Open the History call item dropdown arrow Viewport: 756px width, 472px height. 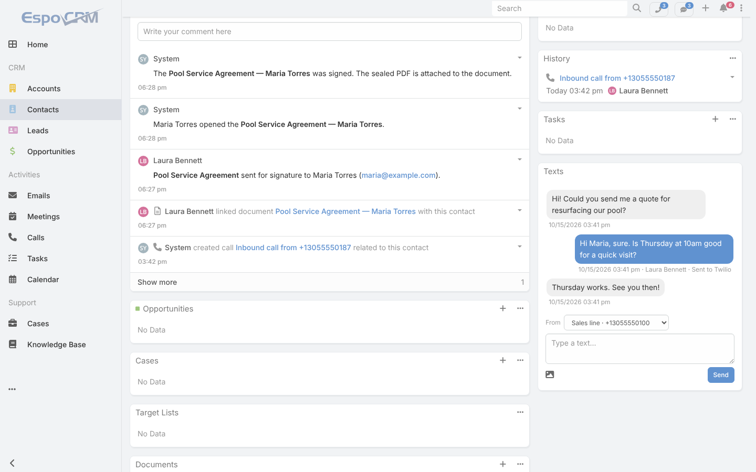pyautogui.click(x=732, y=77)
